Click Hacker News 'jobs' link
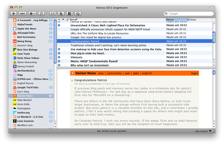The height and width of the screenshot is (145, 224). tap(136, 73)
